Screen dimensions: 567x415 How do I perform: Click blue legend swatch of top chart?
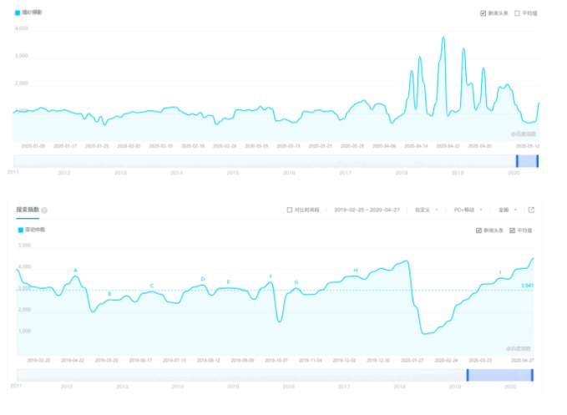click(18, 13)
